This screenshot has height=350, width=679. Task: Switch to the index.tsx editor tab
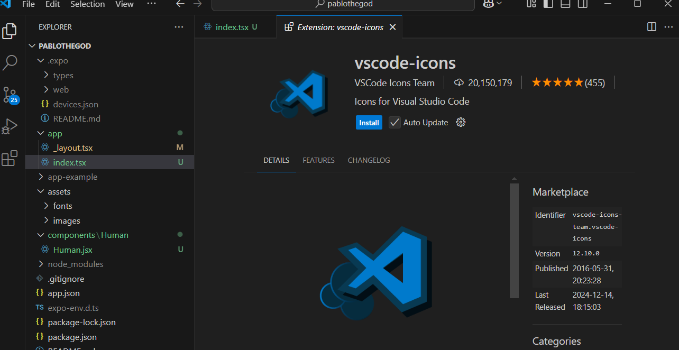pyautogui.click(x=235, y=27)
